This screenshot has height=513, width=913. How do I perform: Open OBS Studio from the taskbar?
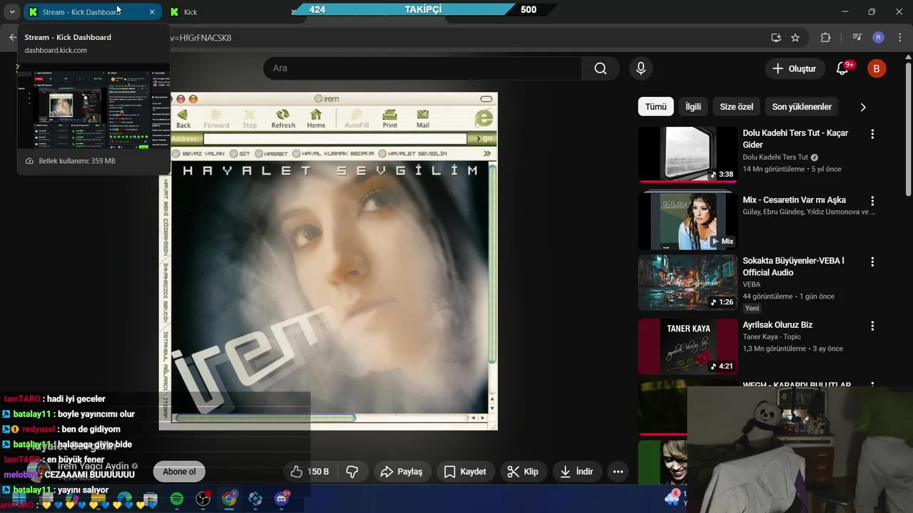[x=203, y=499]
